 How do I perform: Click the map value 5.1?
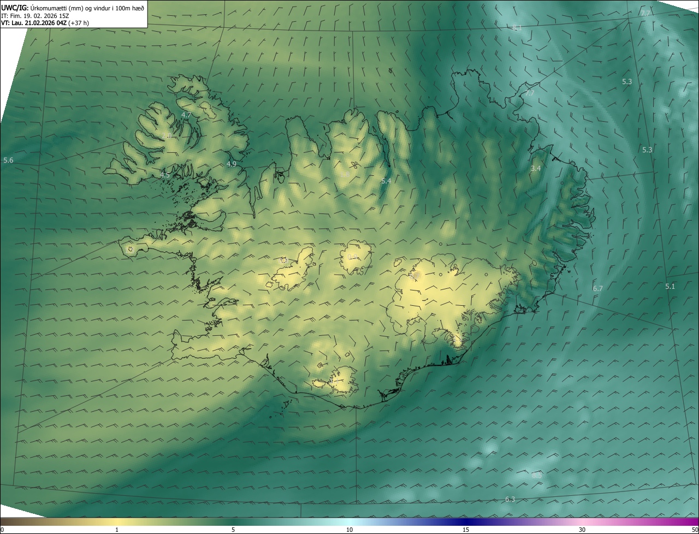pos(670,286)
